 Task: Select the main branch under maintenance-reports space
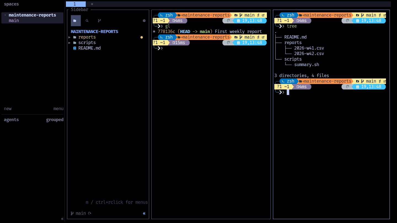14,21
